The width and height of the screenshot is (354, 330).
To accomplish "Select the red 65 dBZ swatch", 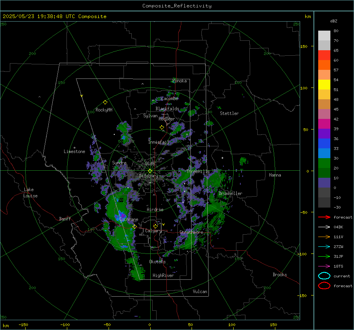I will tap(324, 55).
